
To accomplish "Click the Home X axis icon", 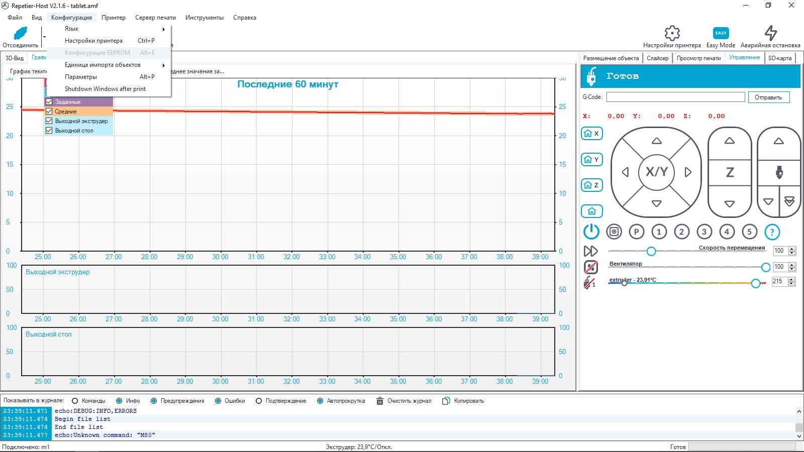I will [x=591, y=134].
